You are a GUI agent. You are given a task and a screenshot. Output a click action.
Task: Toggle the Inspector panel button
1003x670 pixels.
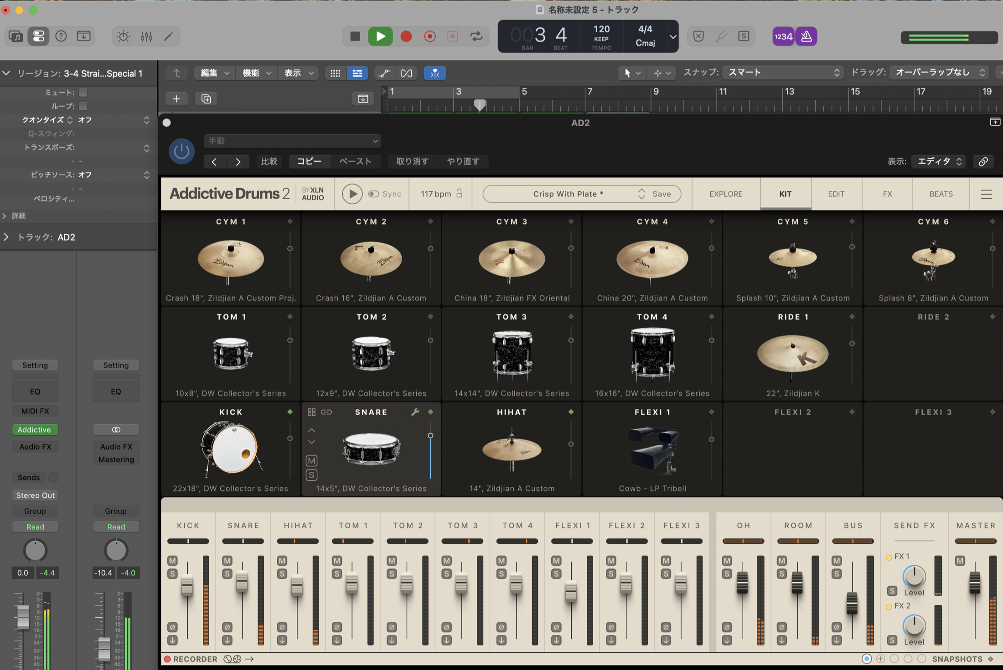[38, 36]
